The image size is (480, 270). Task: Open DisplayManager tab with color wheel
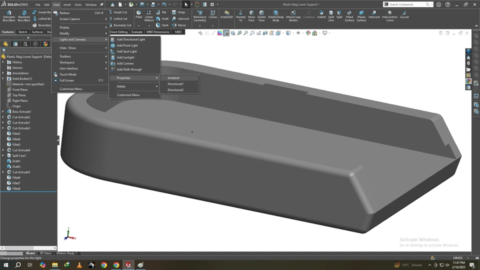click(45, 44)
